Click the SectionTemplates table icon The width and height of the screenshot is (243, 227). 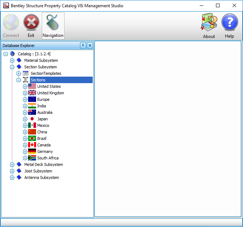26,73
